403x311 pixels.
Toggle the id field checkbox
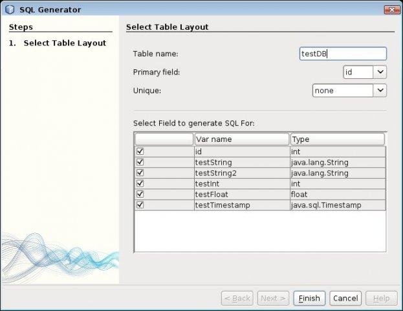(x=140, y=152)
